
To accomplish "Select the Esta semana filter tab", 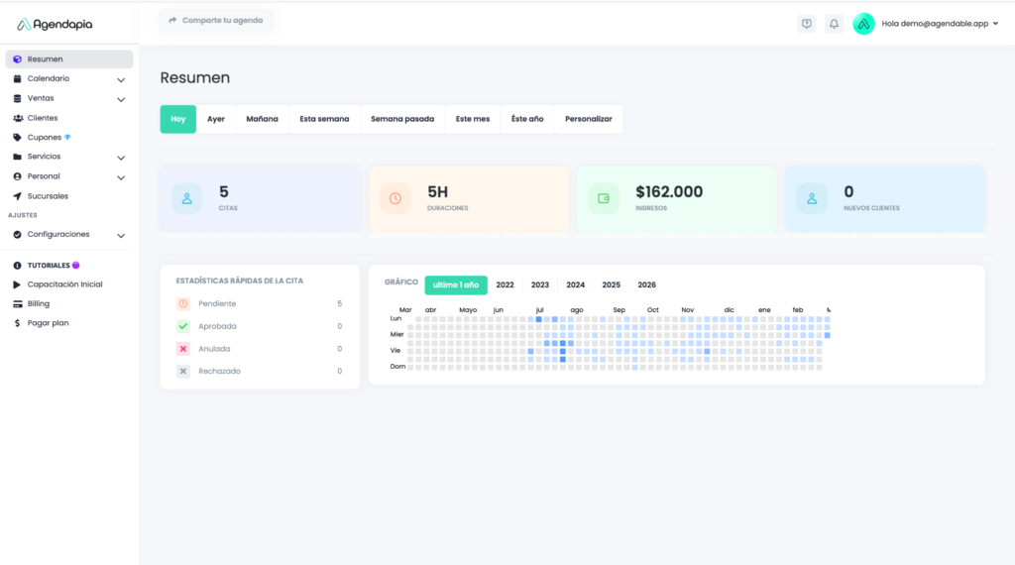I will pos(324,119).
